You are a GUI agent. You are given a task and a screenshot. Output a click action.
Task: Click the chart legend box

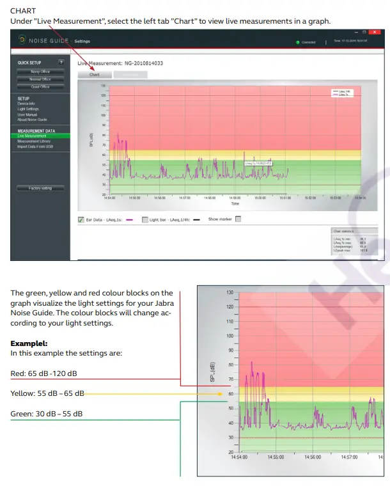[x=342, y=93]
